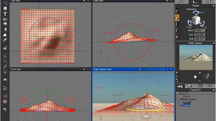
Task: Open the Animation tab in object properties
Action: [x=209, y=2]
